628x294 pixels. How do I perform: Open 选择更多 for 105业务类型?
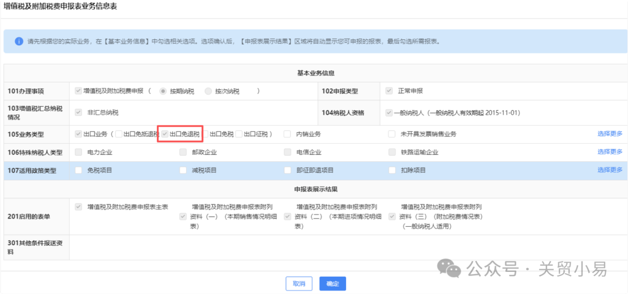(x=610, y=134)
